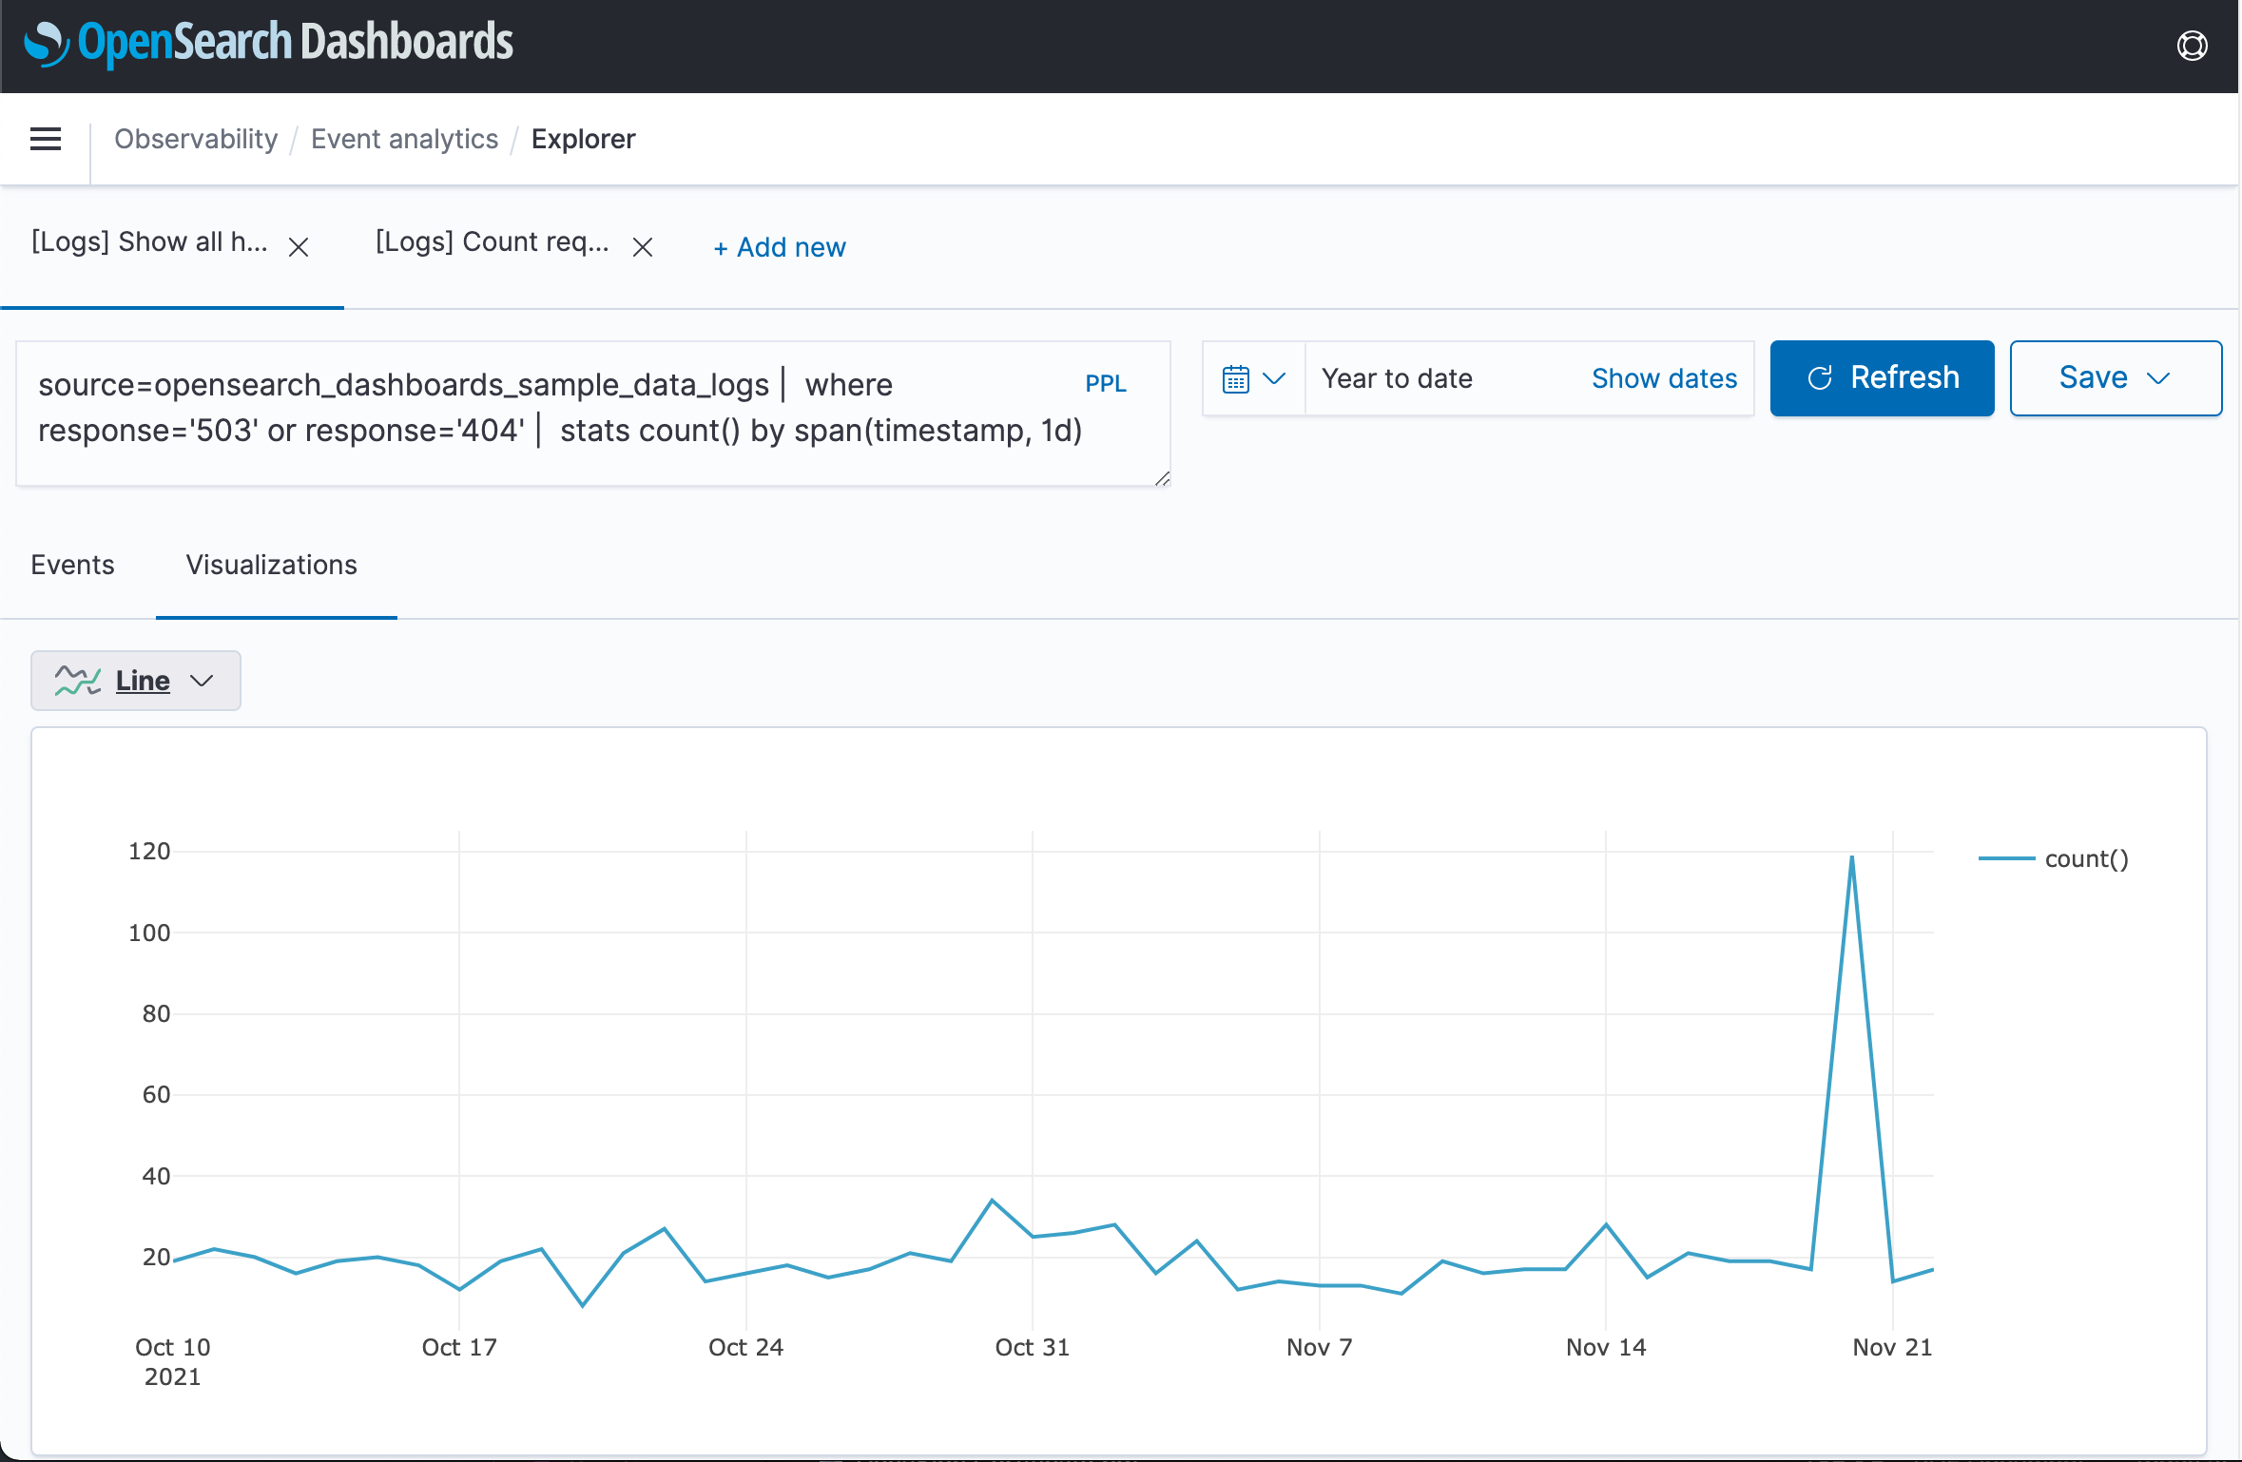Click the refresh arrow icon inside Refresh
The image size is (2242, 1462).
[1821, 377]
